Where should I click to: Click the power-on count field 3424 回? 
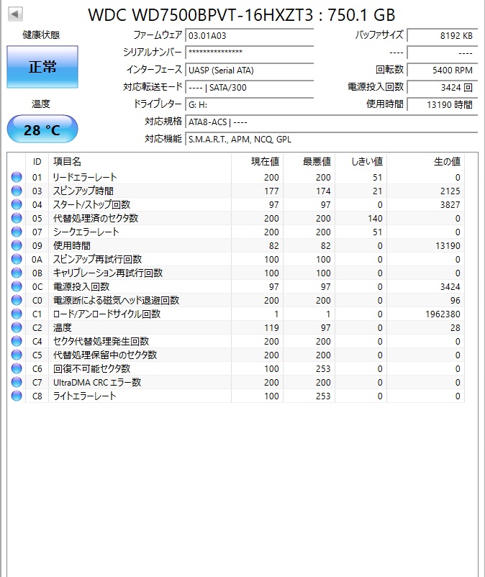(443, 88)
